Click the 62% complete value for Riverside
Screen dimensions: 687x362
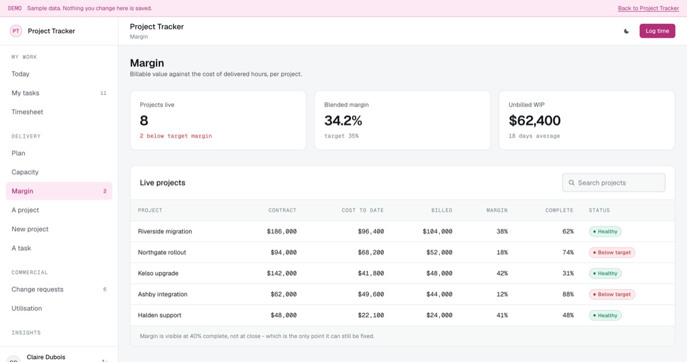click(568, 232)
